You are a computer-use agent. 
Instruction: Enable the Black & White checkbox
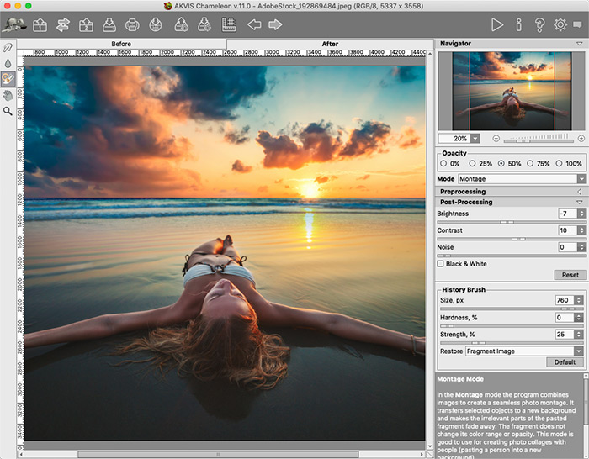[x=441, y=264]
